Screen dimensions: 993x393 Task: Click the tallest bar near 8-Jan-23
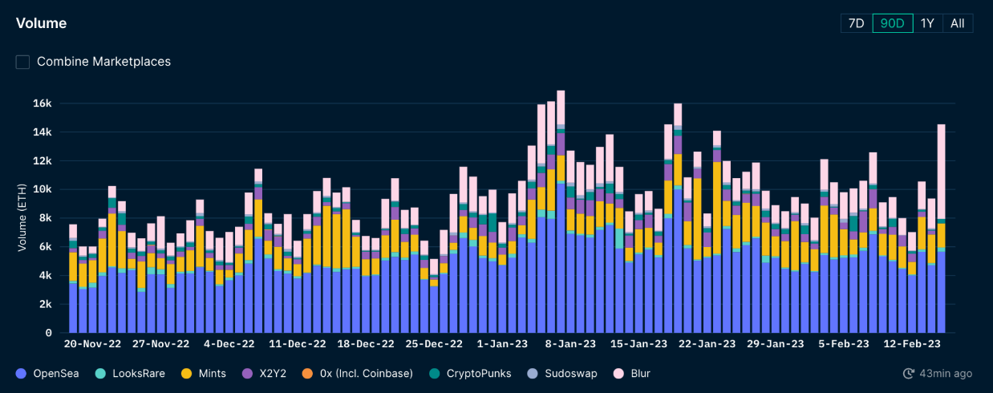(x=561, y=212)
